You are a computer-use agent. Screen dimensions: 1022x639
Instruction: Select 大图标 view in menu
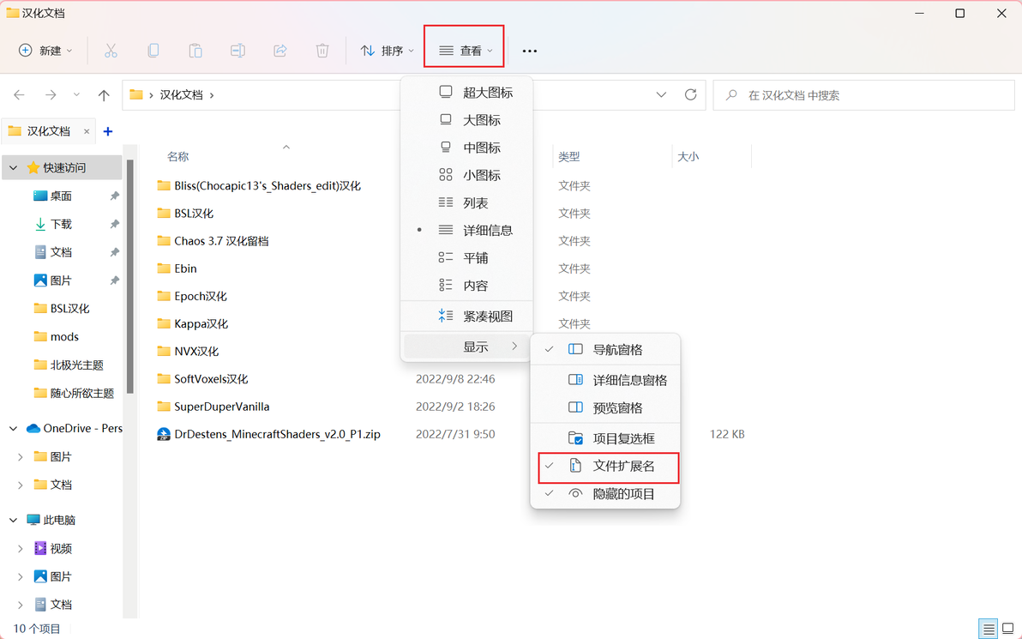point(466,120)
